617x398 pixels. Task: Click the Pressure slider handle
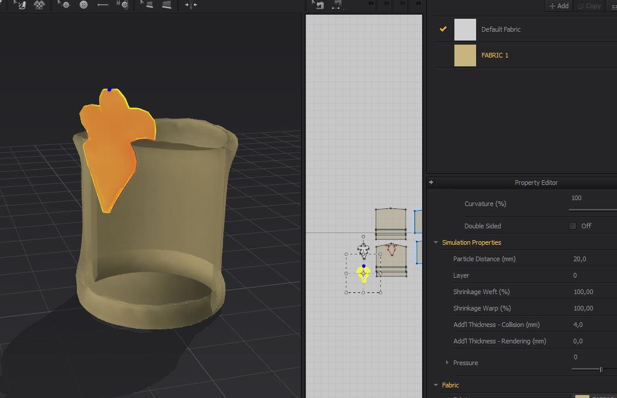(601, 369)
